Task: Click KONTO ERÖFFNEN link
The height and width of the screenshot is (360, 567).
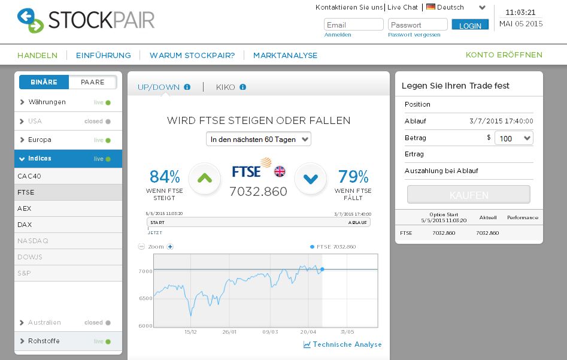Action: tap(504, 55)
